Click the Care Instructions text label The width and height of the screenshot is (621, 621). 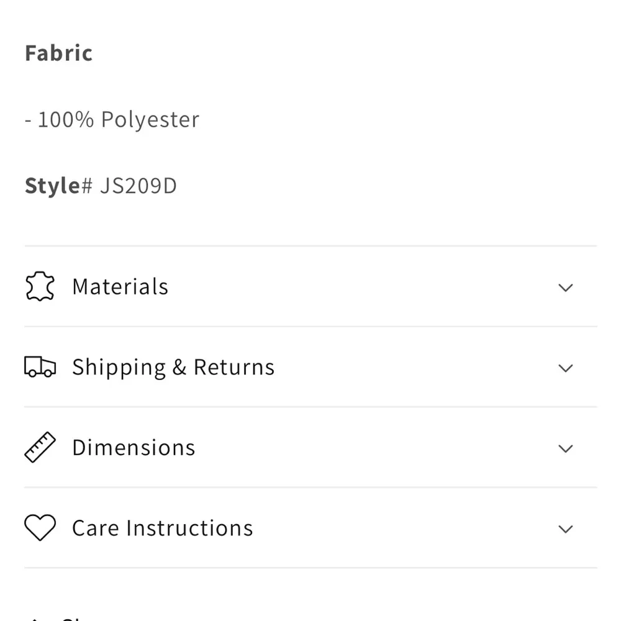point(163,528)
